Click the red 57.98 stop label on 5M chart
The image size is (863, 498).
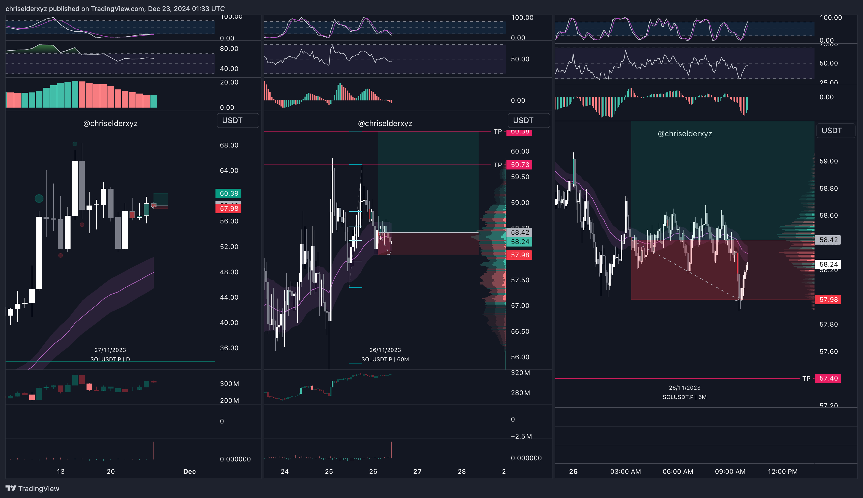point(828,300)
